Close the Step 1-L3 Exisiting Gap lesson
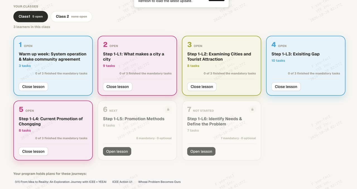The height and width of the screenshot is (189, 357). 286,87
